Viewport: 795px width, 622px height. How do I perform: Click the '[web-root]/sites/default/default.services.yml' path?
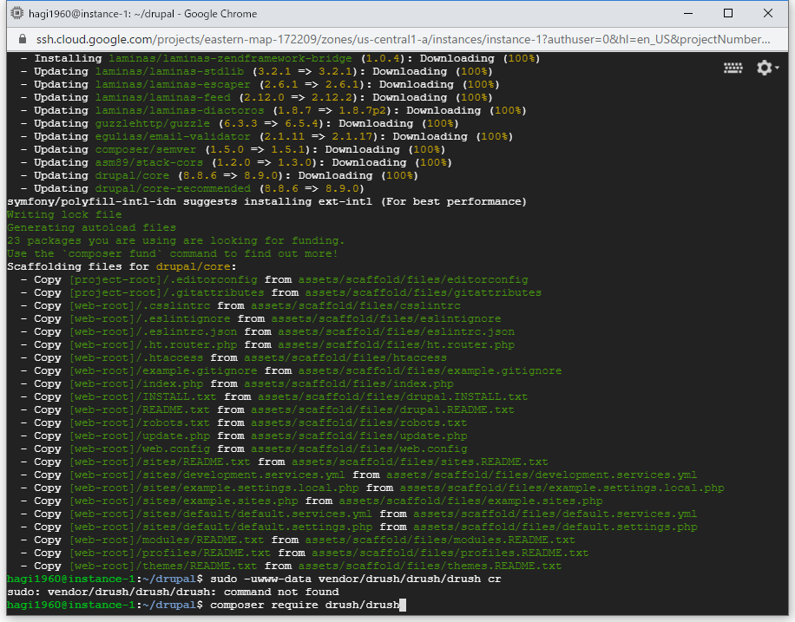(220, 514)
